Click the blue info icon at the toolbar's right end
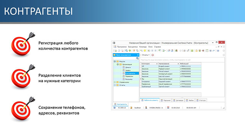 [x=218, y=51]
